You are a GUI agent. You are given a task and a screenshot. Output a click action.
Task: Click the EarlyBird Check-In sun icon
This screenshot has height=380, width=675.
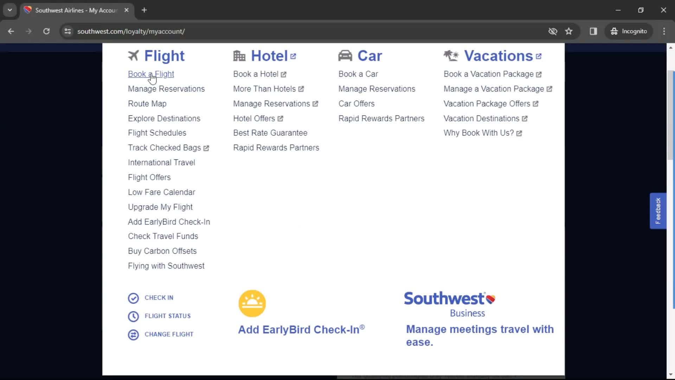click(252, 303)
